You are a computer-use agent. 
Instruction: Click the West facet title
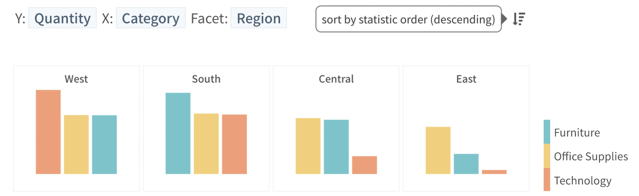[76, 79]
